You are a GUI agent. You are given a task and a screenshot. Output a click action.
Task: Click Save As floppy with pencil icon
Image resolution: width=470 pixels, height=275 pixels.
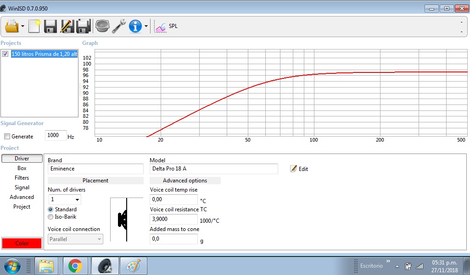[x=67, y=26]
